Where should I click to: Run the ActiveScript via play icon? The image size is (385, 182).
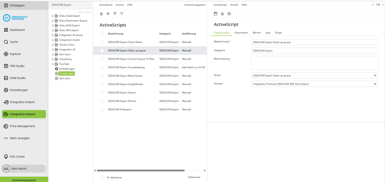pyautogui.click(x=229, y=13)
